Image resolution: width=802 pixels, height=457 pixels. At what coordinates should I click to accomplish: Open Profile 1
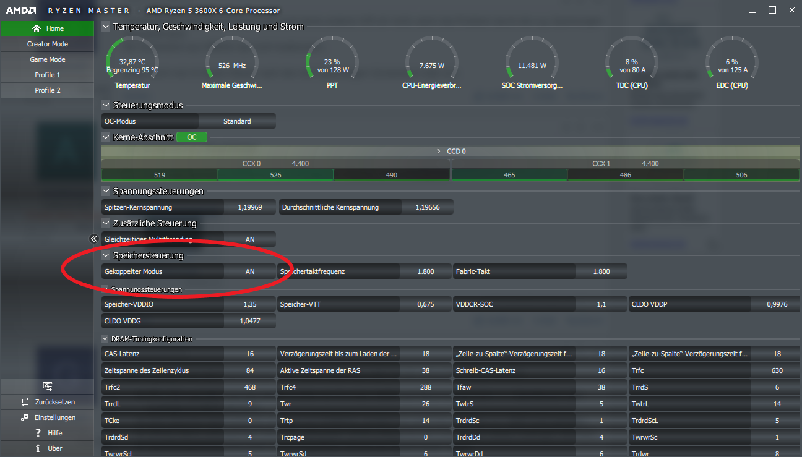pos(48,75)
